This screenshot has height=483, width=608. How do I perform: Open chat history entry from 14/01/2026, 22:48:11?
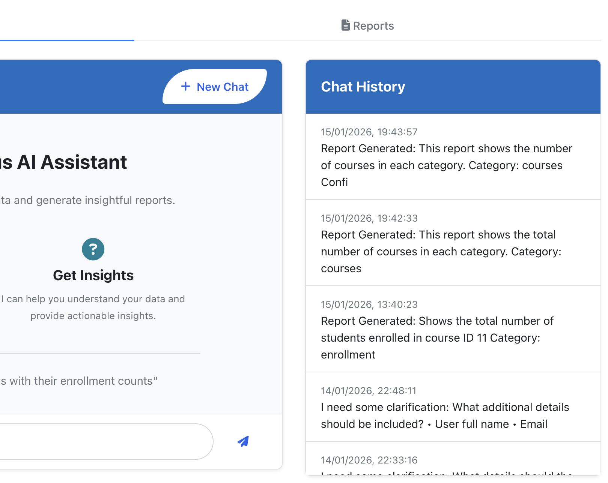453,407
